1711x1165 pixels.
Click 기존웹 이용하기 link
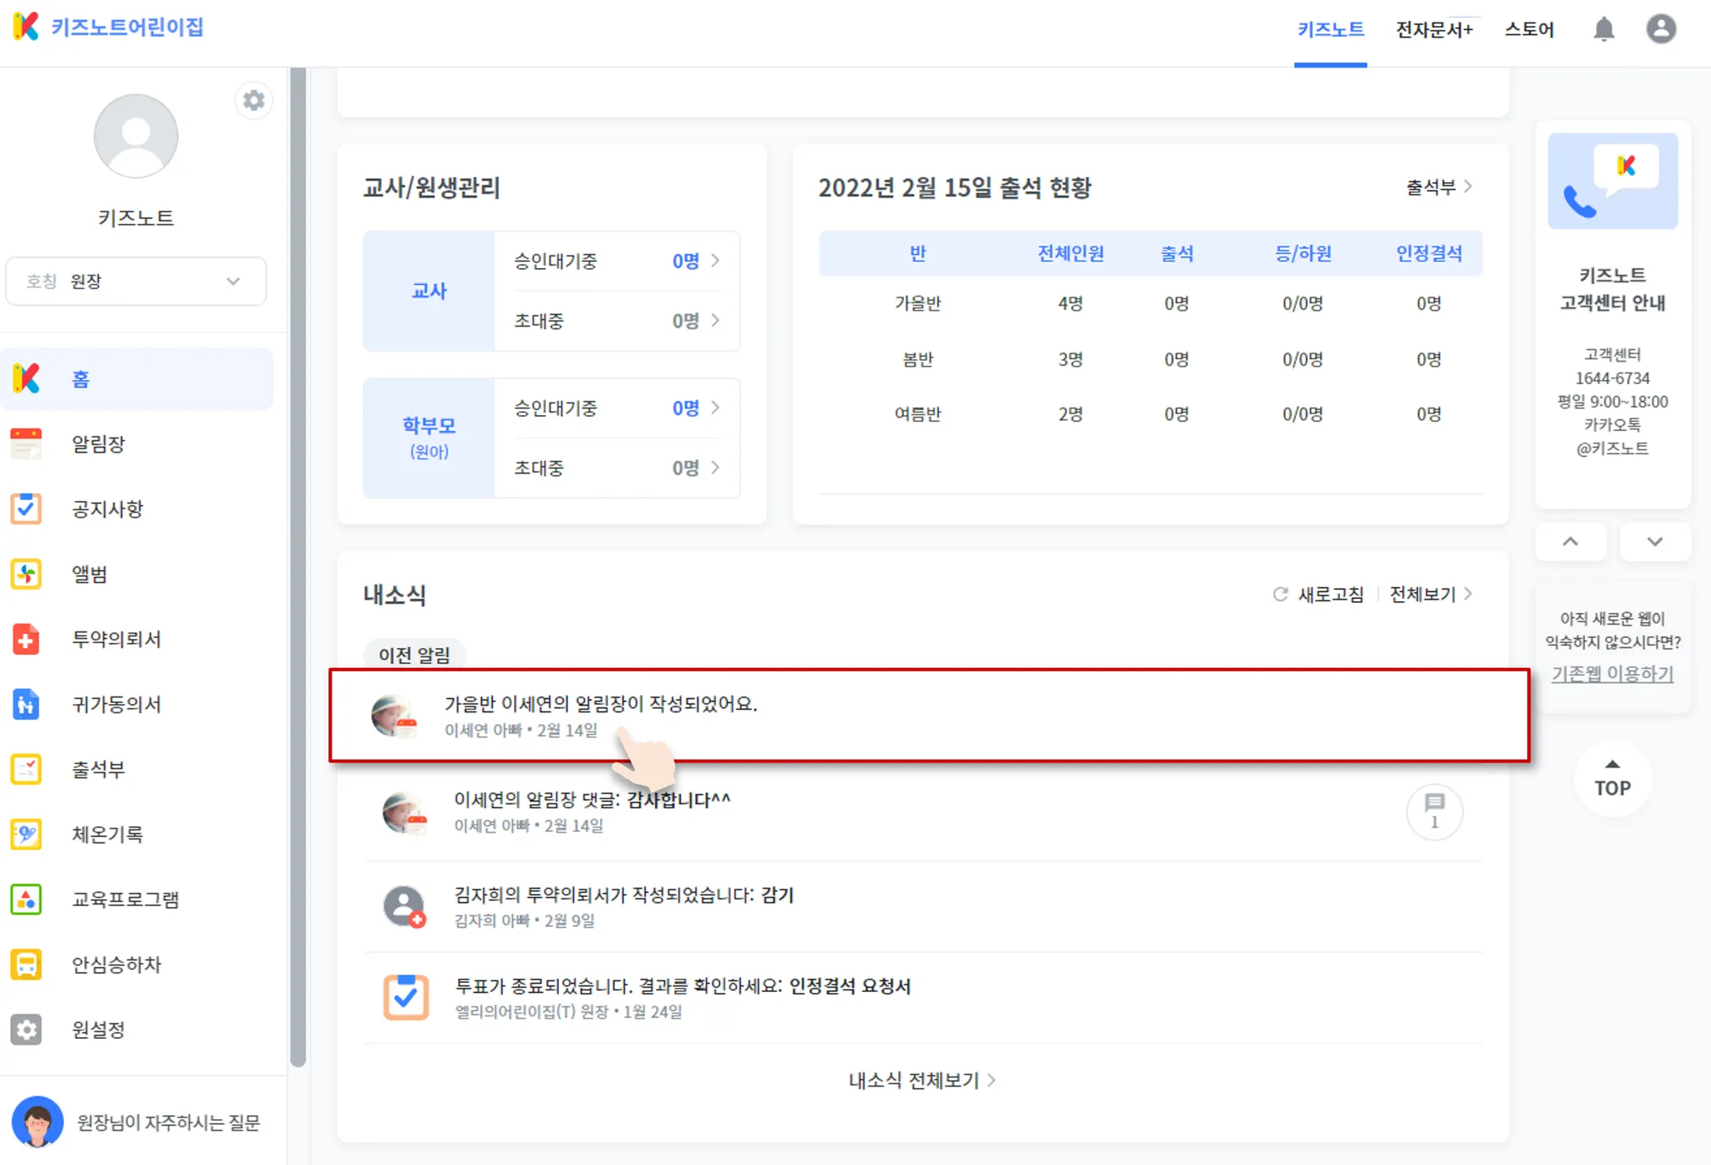[x=1612, y=674]
